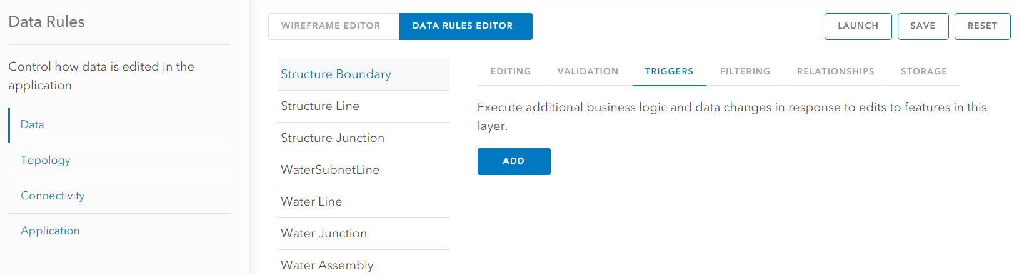Choose the Water Junction layer

pyautogui.click(x=363, y=234)
